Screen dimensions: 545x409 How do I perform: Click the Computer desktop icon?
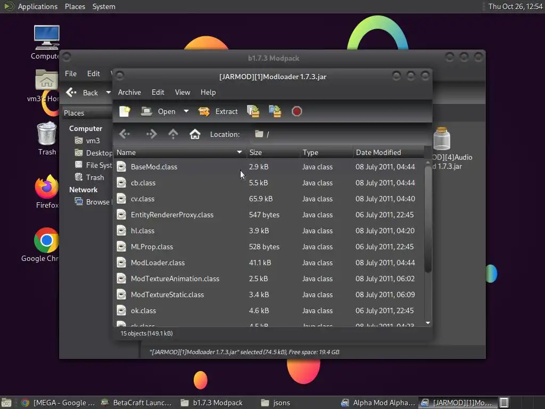point(47,38)
